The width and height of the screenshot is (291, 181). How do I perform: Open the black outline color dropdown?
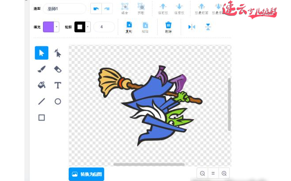point(82,27)
